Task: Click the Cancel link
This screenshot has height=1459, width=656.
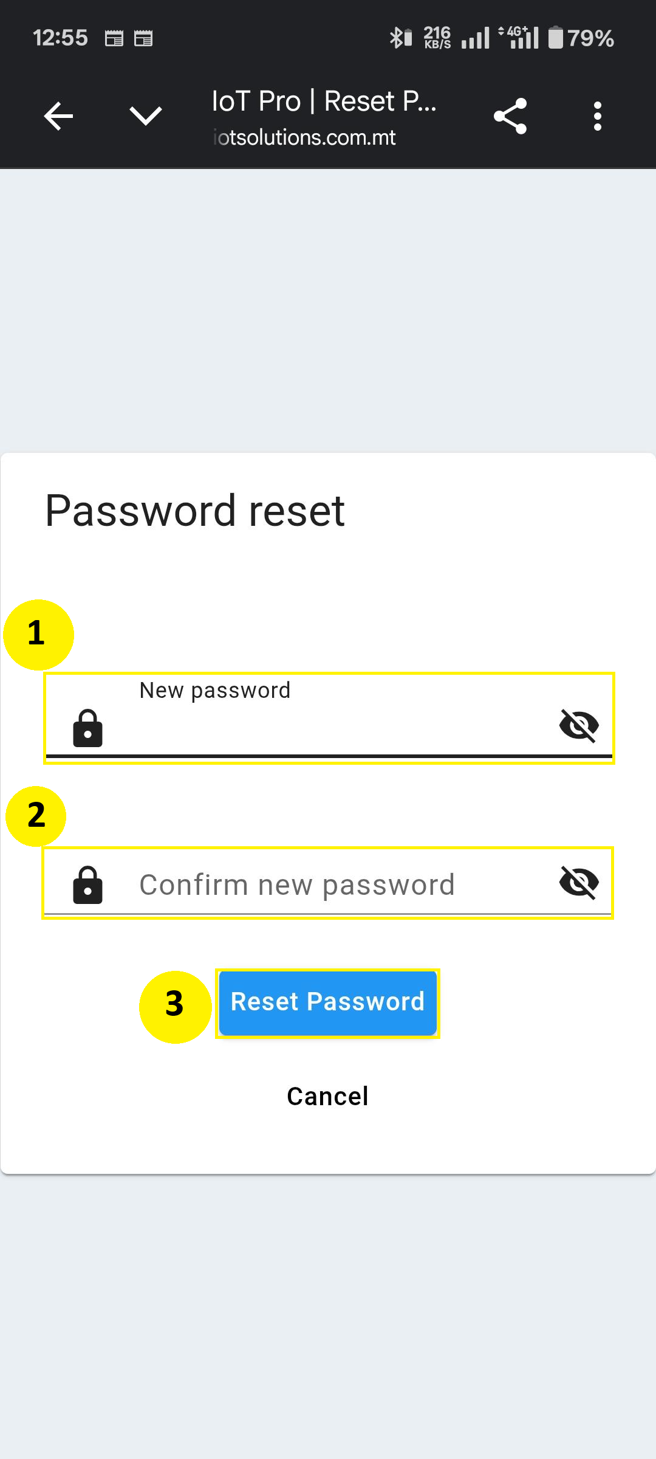Action: 327,1097
